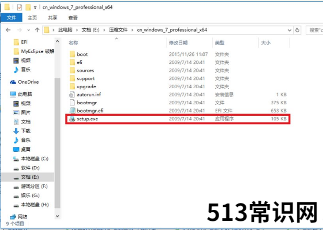Image resolution: width=323 pixels, height=230 pixels.
Task: Switch to the 共享 ribbon tab
Action: pos(52,18)
